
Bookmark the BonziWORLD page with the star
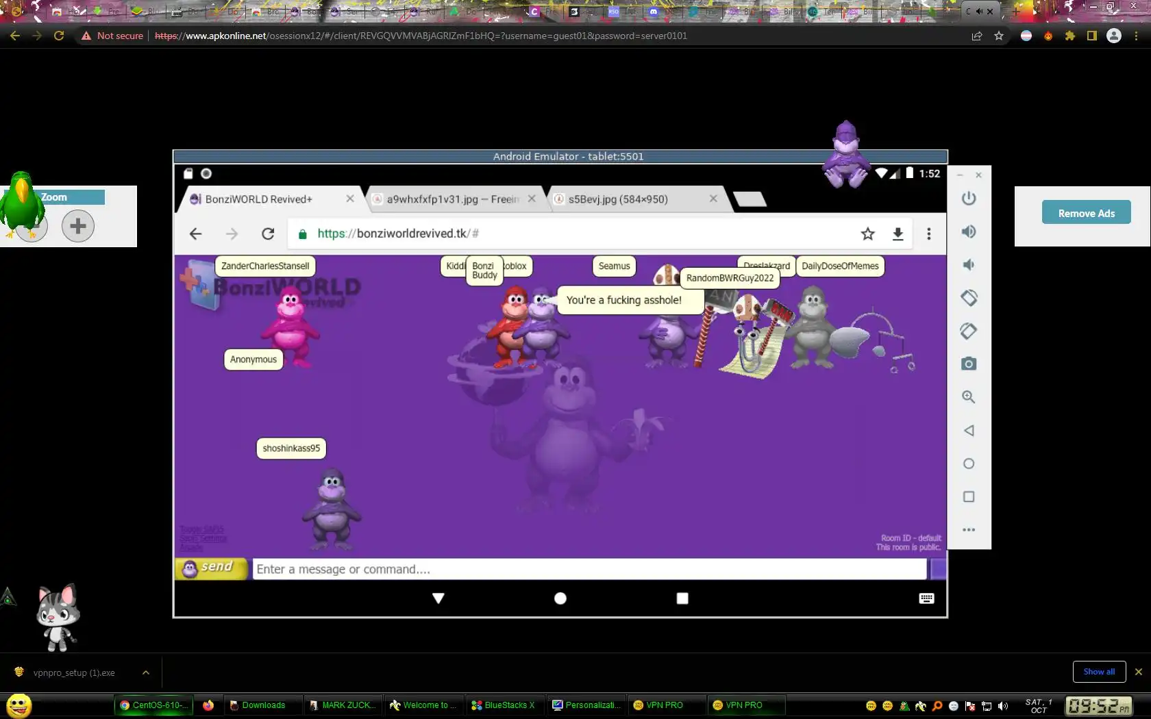868,234
